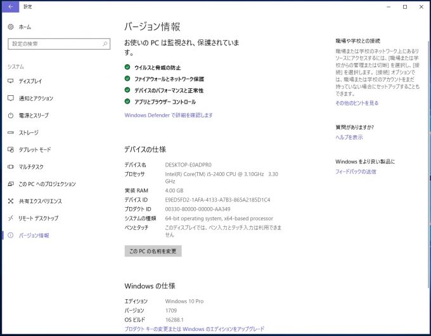Click the この PC の名前を変更 button
This screenshot has height=336, width=431.
coord(153,251)
